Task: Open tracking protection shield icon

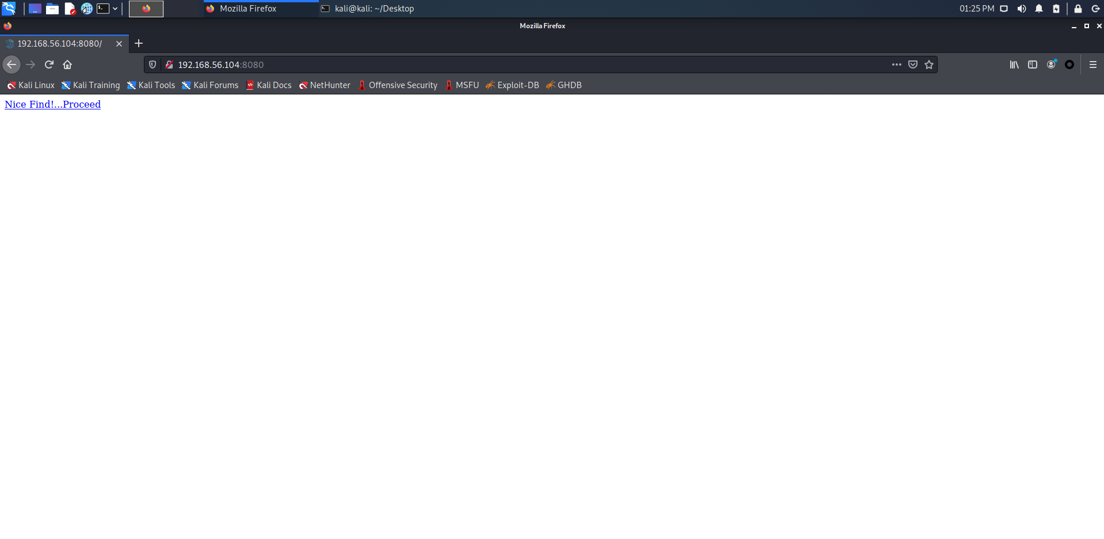Action: click(x=153, y=64)
